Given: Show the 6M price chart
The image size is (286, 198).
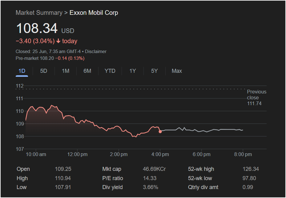Looking at the screenshot, I should click(87, 71).
